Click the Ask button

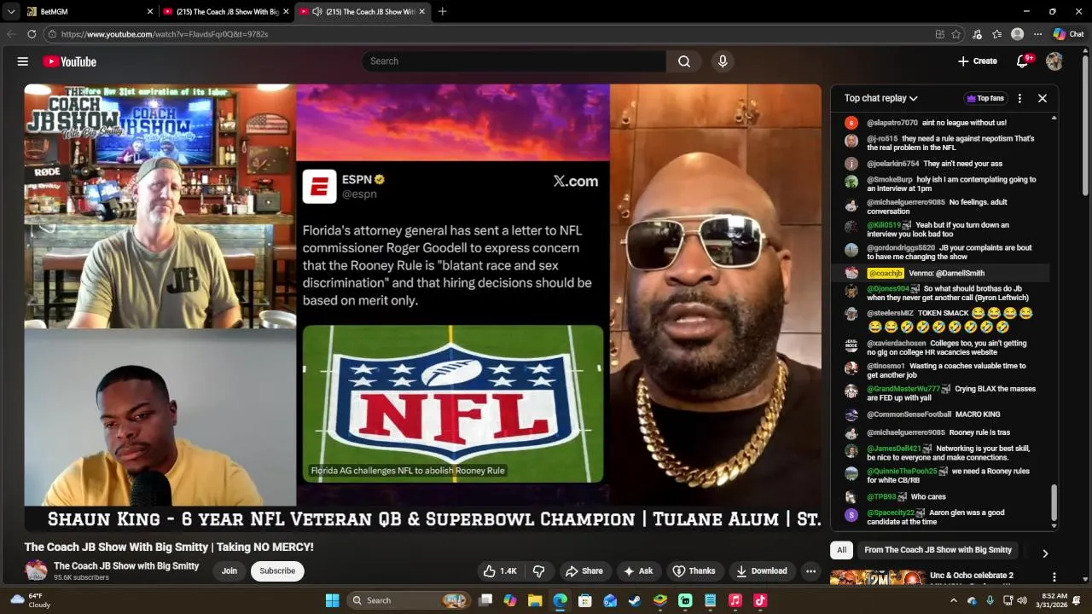point(639,571)
